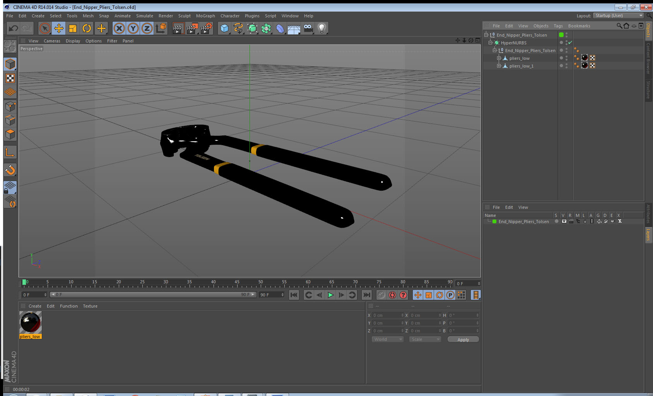The height and width of the screenshot is (396, 653).
Task: Open the MoGraph menu
Action: [205, 16]
